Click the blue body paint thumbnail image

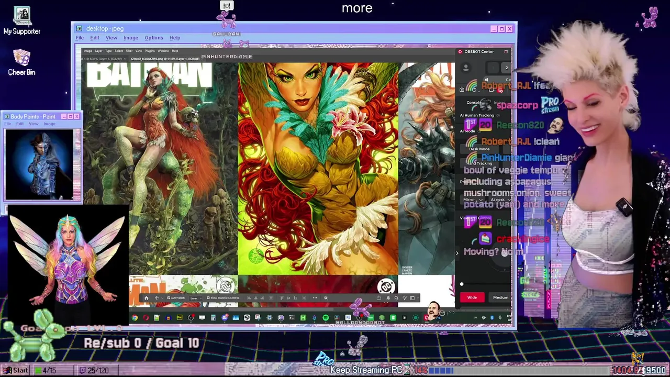[40, 164]
